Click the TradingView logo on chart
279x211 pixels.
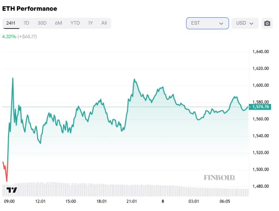tap(12, 190)
